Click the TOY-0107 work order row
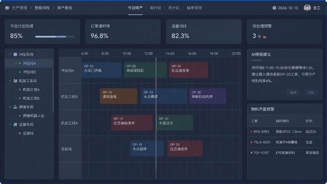 point(285,153)
